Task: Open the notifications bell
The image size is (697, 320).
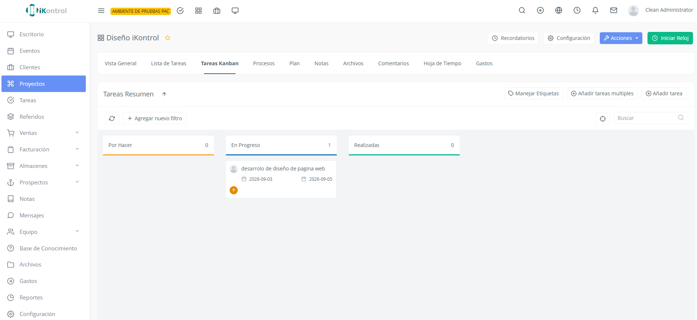Action: tap(595, 10)
